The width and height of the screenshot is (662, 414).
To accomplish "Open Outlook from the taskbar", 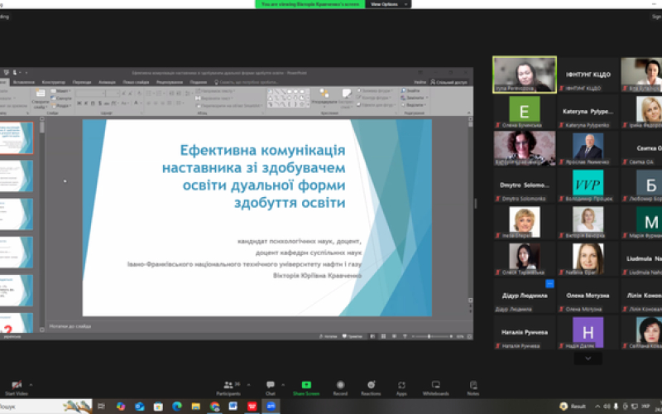I will click(x=139, y=407).
